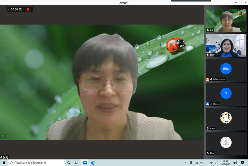Open Microsoft Edge from the taskbar
The image size is (248, 166).
93,163
